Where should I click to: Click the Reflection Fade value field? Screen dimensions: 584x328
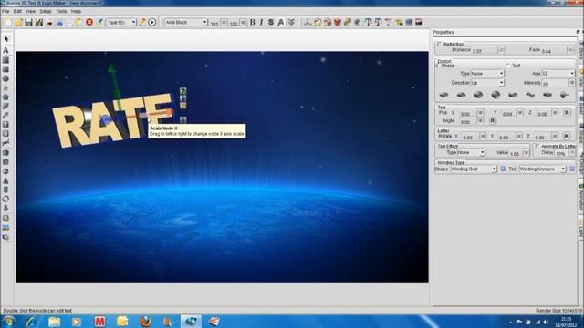point(554,50)
